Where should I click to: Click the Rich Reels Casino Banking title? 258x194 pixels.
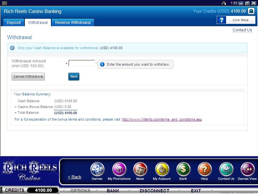[33, 11]
